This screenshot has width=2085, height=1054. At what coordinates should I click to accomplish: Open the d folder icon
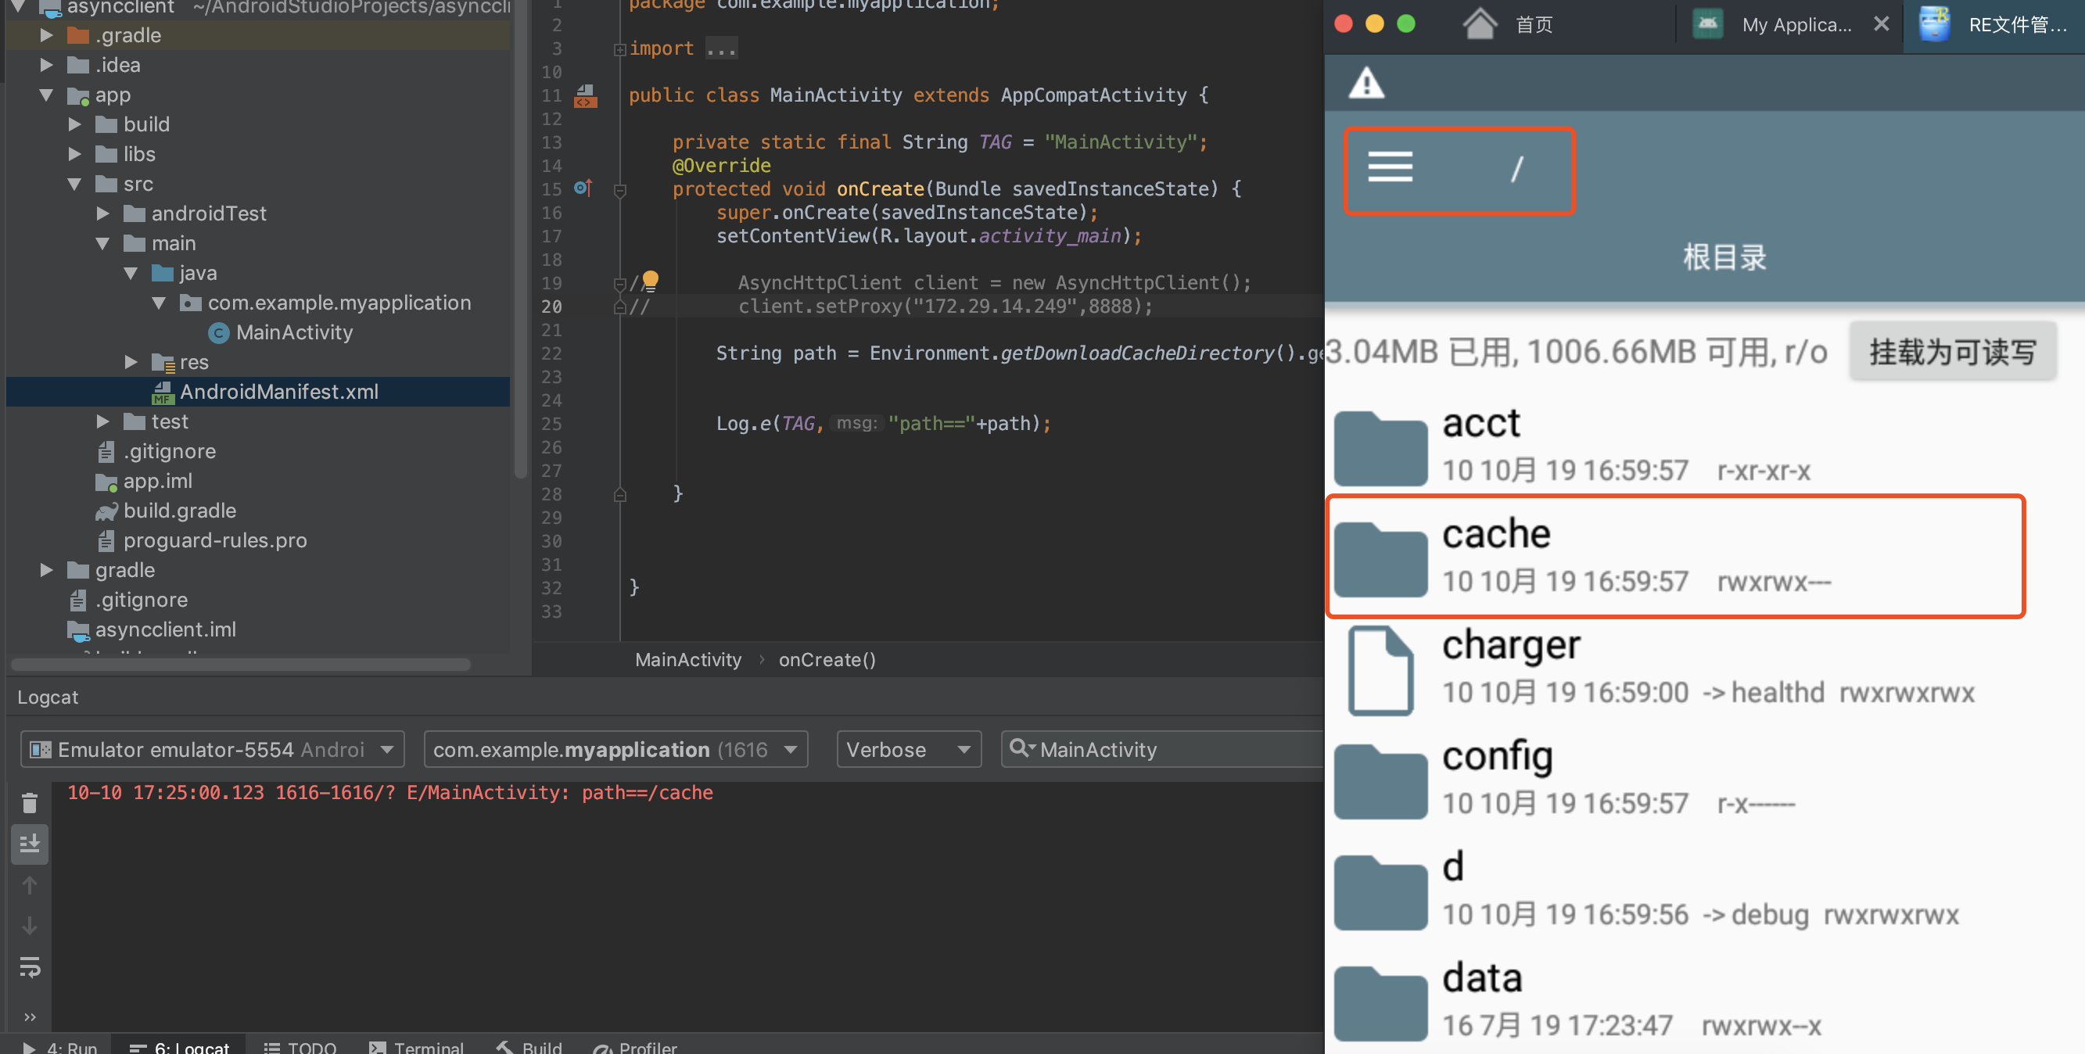point(1380,892)
